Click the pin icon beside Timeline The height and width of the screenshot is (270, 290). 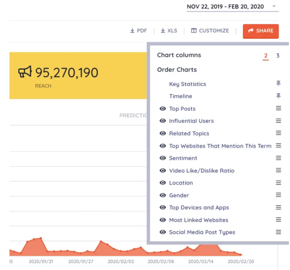[x=278, y=96]
